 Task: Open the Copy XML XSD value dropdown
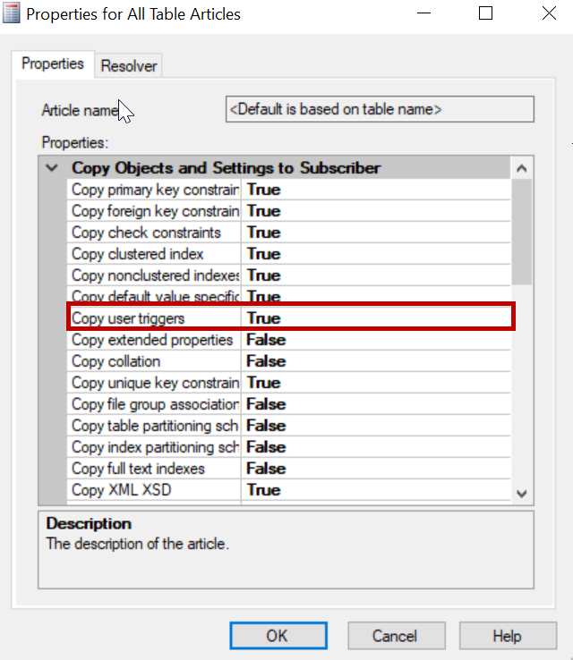(x=376, y=490)
